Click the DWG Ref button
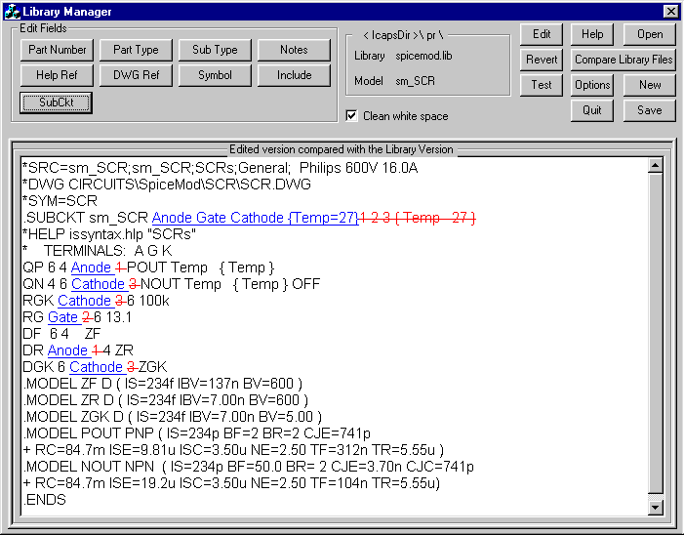Viewport: 684px width, 535px height. (x=136, y=75)
